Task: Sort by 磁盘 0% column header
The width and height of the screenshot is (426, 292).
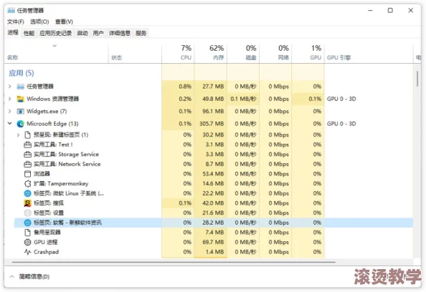Action: pyautogui.click(x=243, y=53)
